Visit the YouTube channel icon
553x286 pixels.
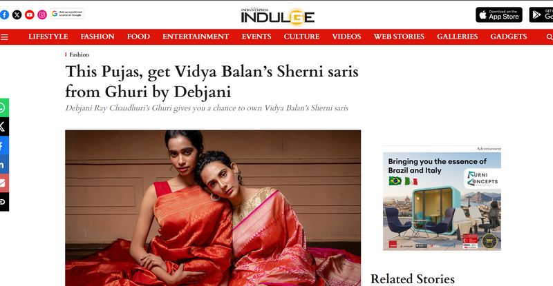point(30,14)
